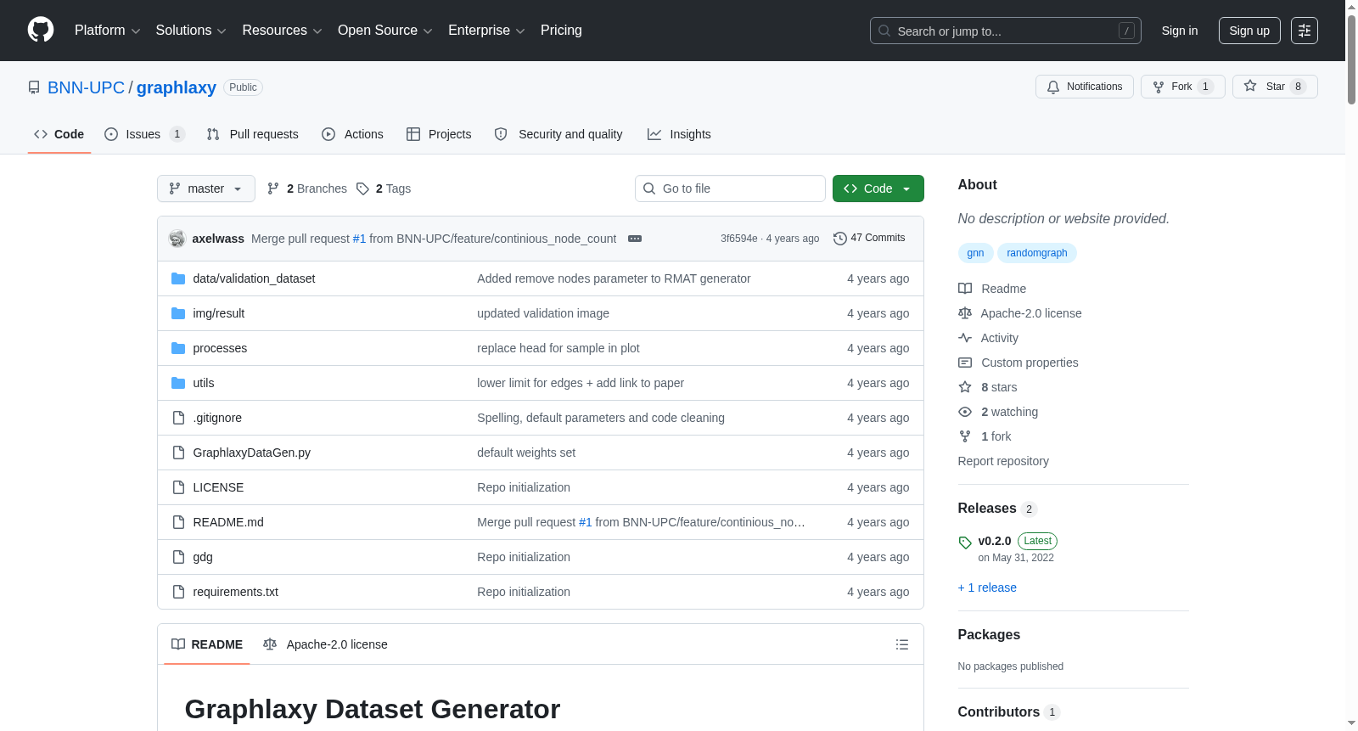This screenshot has height=731, width=1358.
Task: Click Report repository link
Action: pyautogui.click(x=1003, y=461)
